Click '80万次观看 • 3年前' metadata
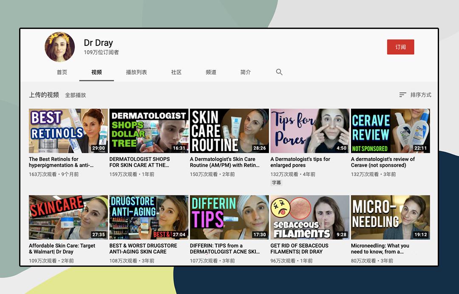This screenshot has height=294, width=459. tap(372, 261)
